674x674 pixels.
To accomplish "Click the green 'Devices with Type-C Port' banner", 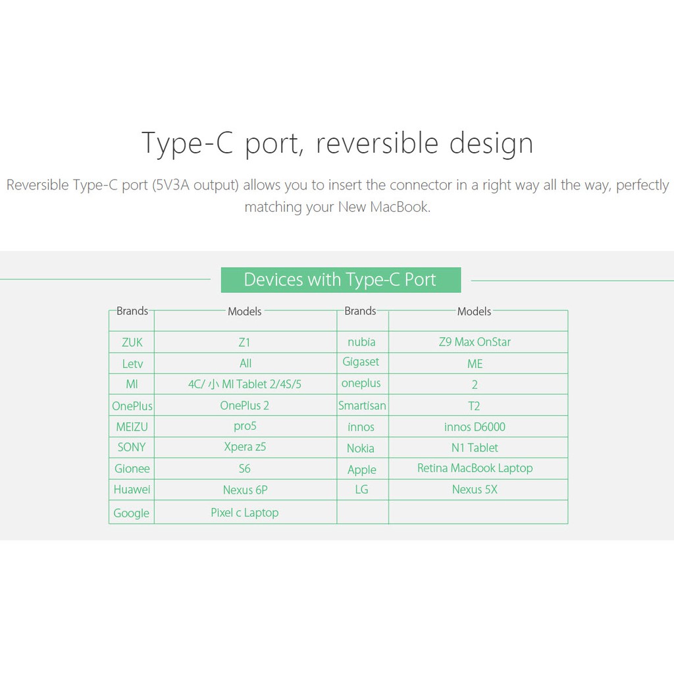I will [340, 280].
